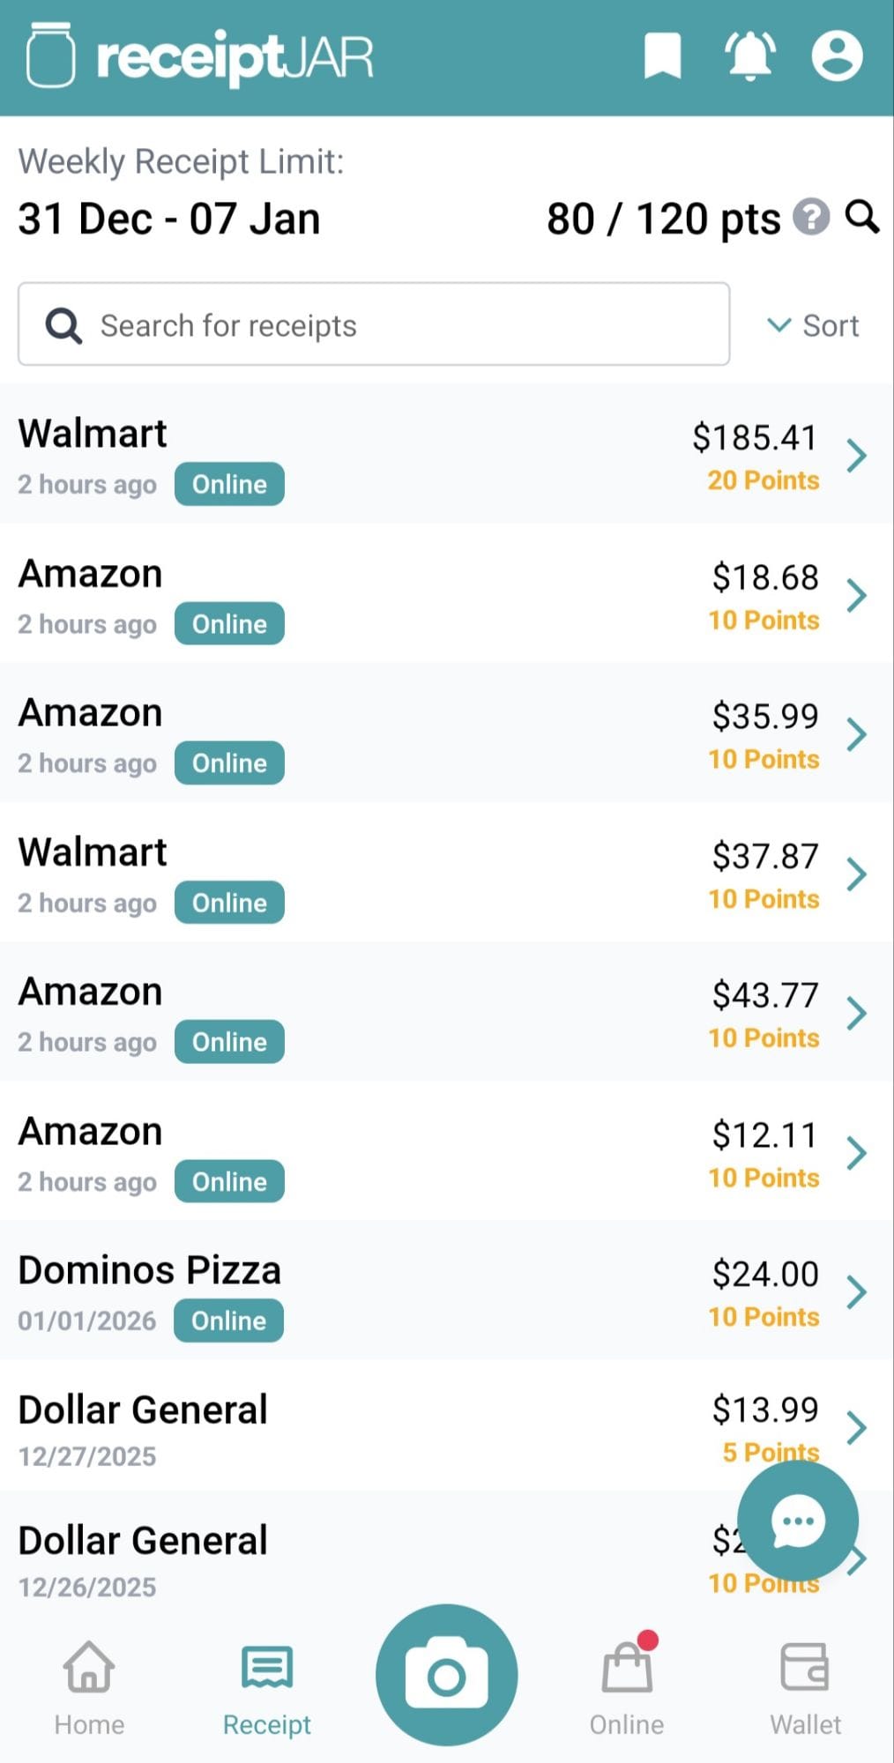Screen dimensions: 894x1763
Task: Tap the receiptJAR jar logo
Action: point(51,56)
